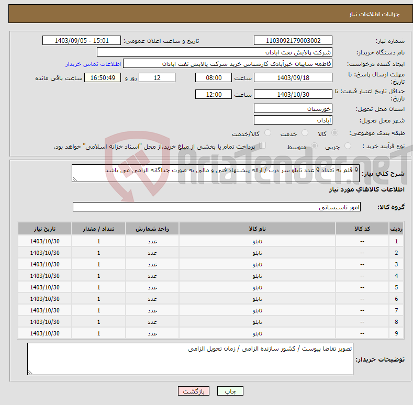
Task: Click the price validity date 1403/10/30 field
Action: click(x=293, y=94)
